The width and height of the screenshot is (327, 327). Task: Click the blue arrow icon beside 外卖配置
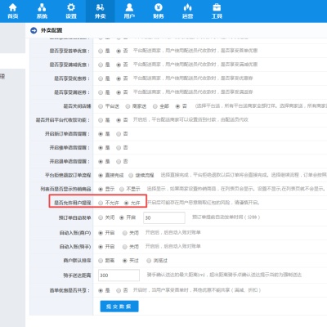pyautogui.click(x=34, y=30)
